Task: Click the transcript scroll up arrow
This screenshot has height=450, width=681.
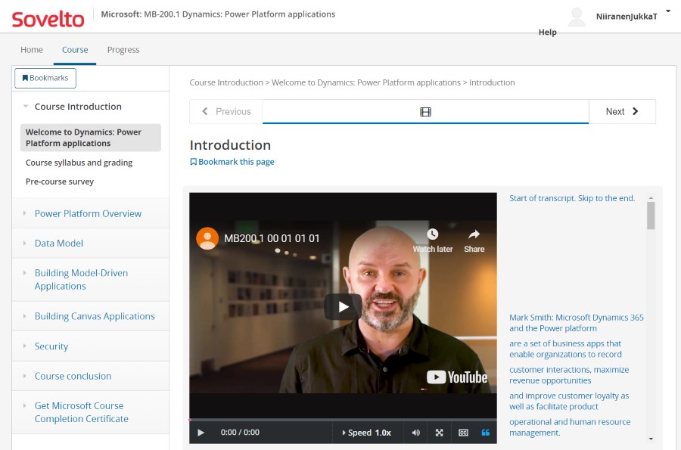Action: 651,197
